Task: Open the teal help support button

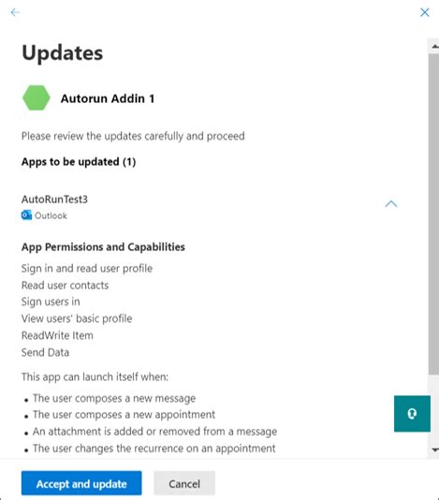Action: pos(412,414)
